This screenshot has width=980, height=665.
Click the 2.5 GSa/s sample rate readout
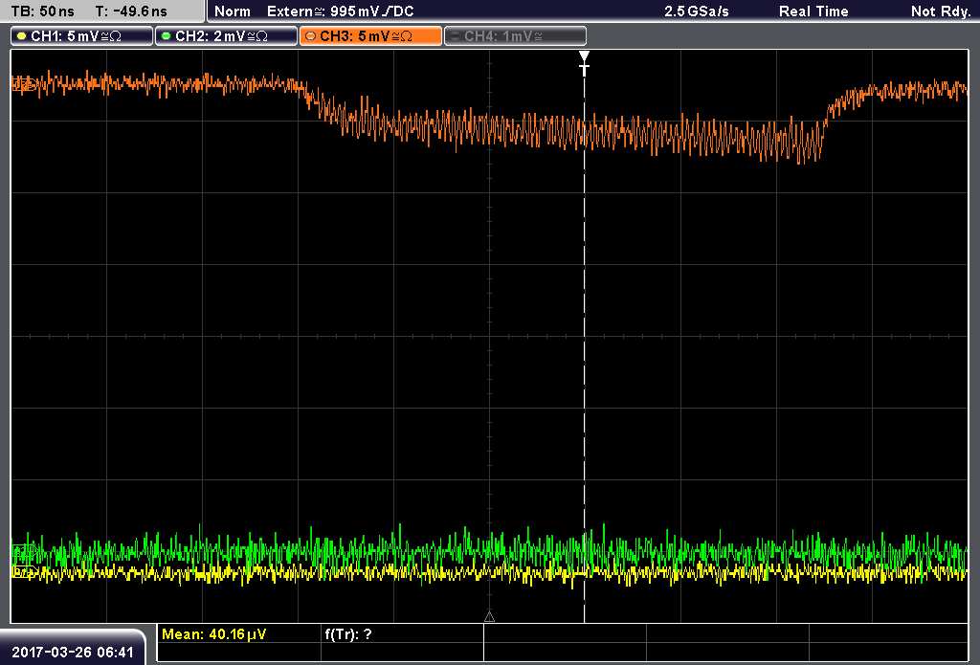697,11
